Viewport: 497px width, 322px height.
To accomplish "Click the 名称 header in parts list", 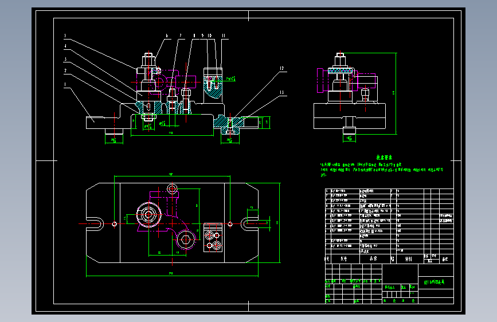I will tap(373, 258).
